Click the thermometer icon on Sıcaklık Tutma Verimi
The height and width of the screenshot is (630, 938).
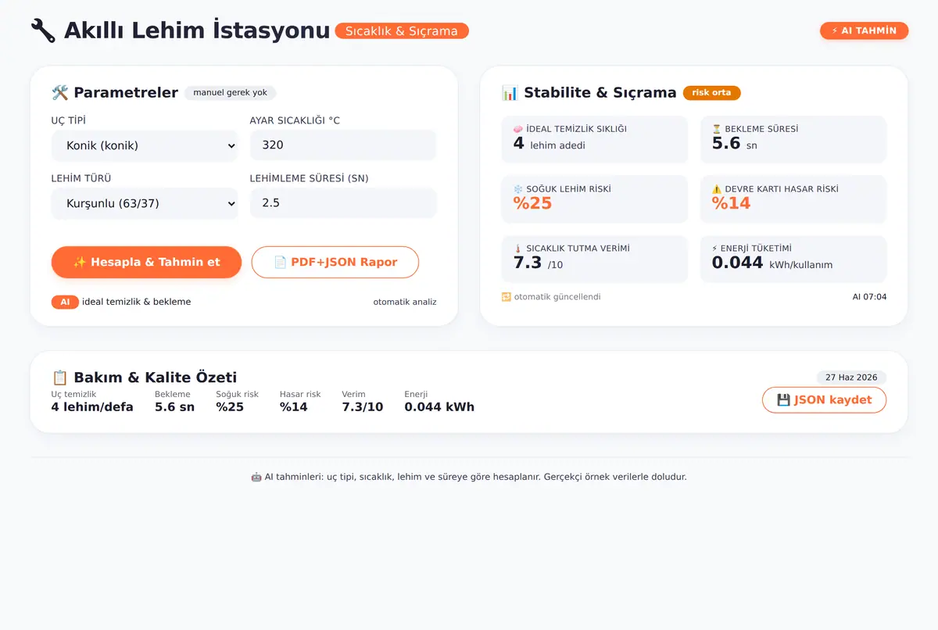(517, 249)
